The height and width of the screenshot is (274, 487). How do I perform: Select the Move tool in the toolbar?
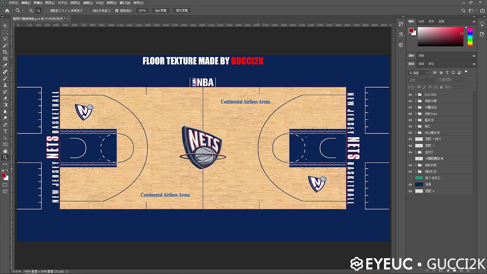(5, 26)
